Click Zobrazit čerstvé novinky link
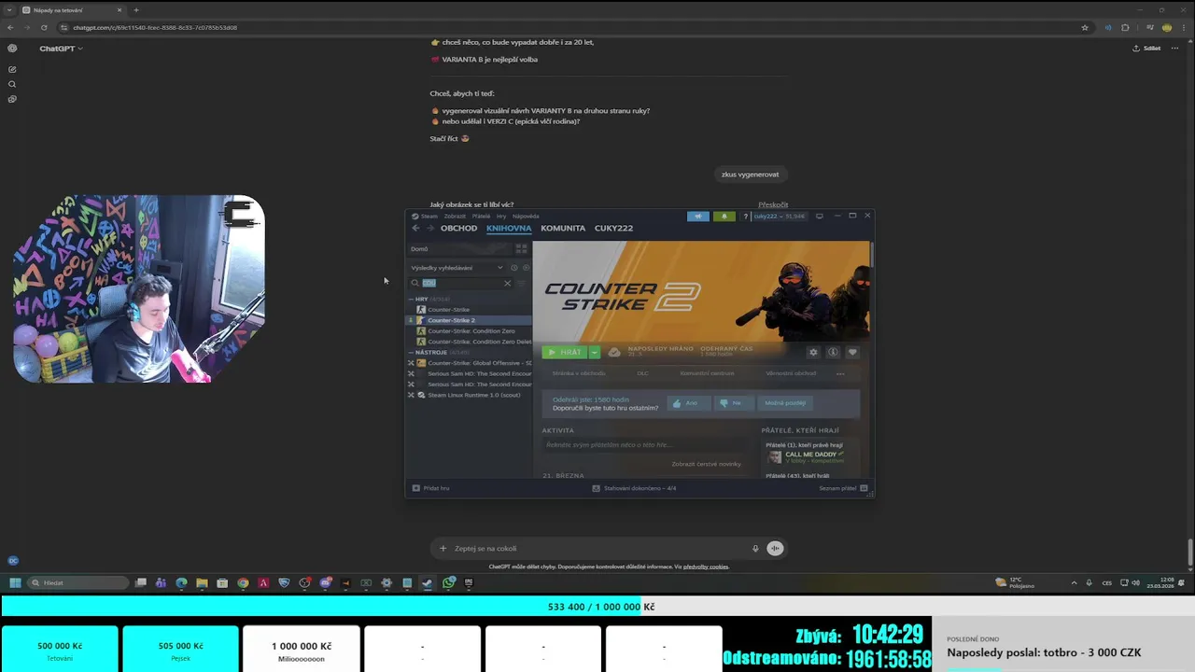 (x=706, y=464)
